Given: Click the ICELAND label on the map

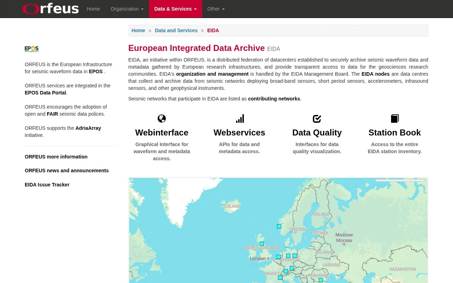Looking at the screenshot, I should 232,206.
